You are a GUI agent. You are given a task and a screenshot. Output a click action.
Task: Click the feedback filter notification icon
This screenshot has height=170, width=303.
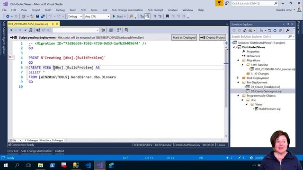[219, 3]
